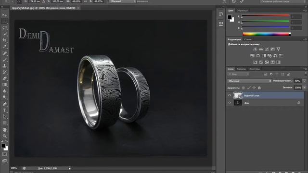Open the fill slider dropdown arrow
The height and width of the screenshot is (173, 308).
coord(305,87)
